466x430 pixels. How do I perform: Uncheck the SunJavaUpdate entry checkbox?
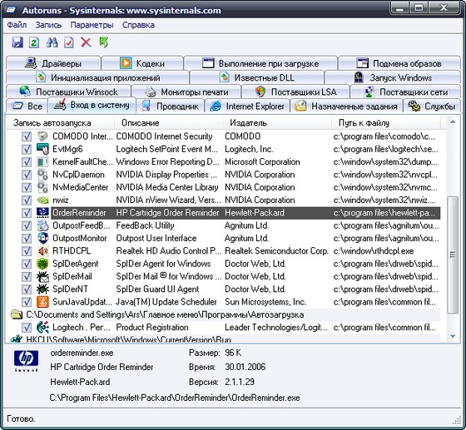coord(27,302)
